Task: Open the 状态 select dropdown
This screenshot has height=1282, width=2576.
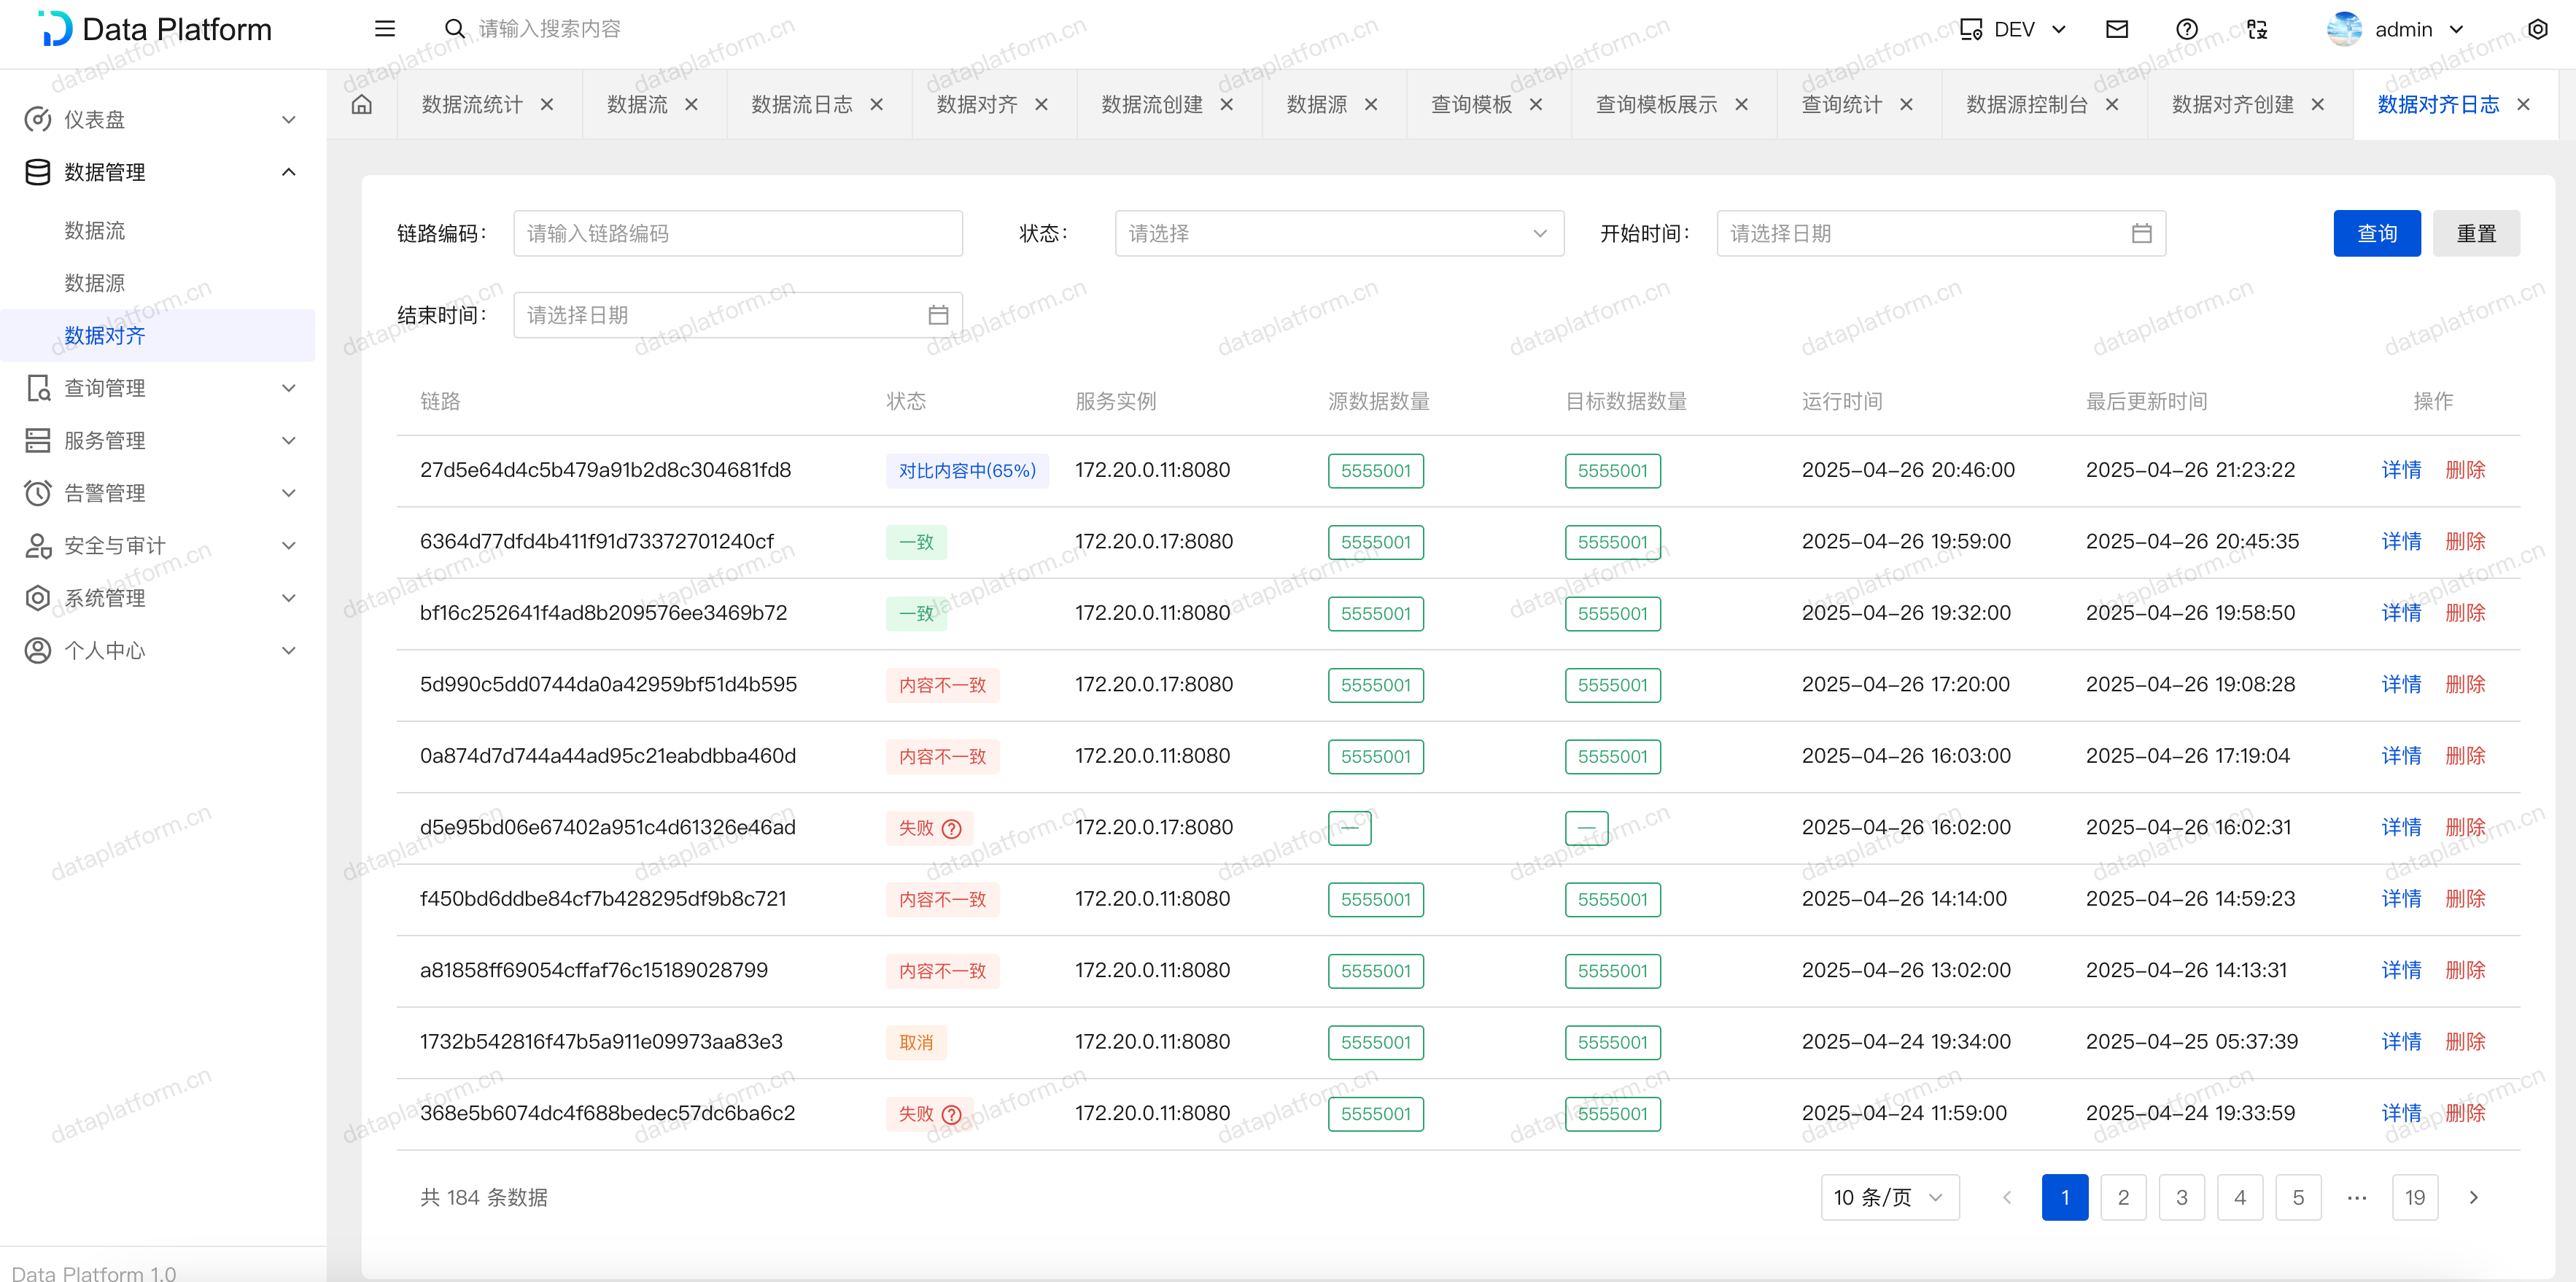Action: point(1338,233)
